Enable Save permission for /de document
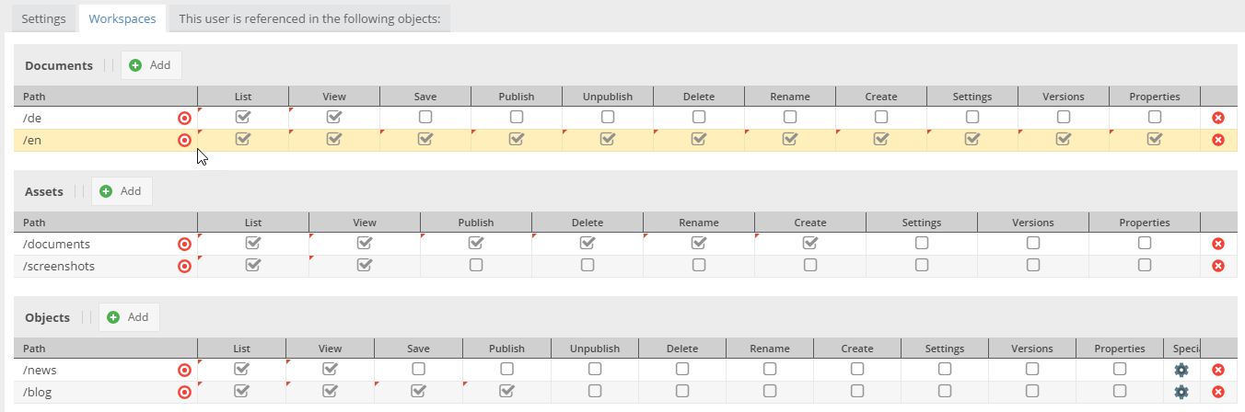The height and width of the screenshot is (412, 1245). pyautogui.click(x=425, y=118)
